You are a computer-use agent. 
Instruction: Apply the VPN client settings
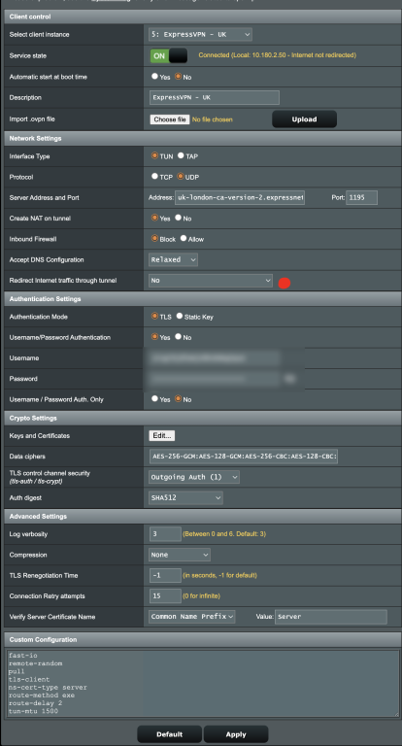pos(236,734)
